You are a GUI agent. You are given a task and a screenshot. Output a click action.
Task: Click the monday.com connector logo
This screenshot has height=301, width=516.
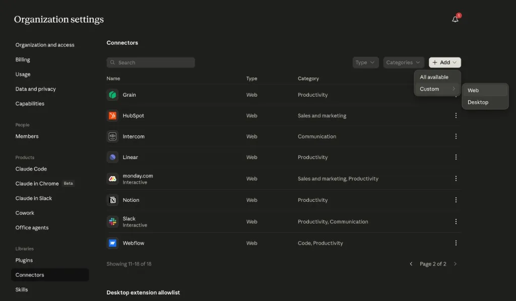click(x=112, y=179)
